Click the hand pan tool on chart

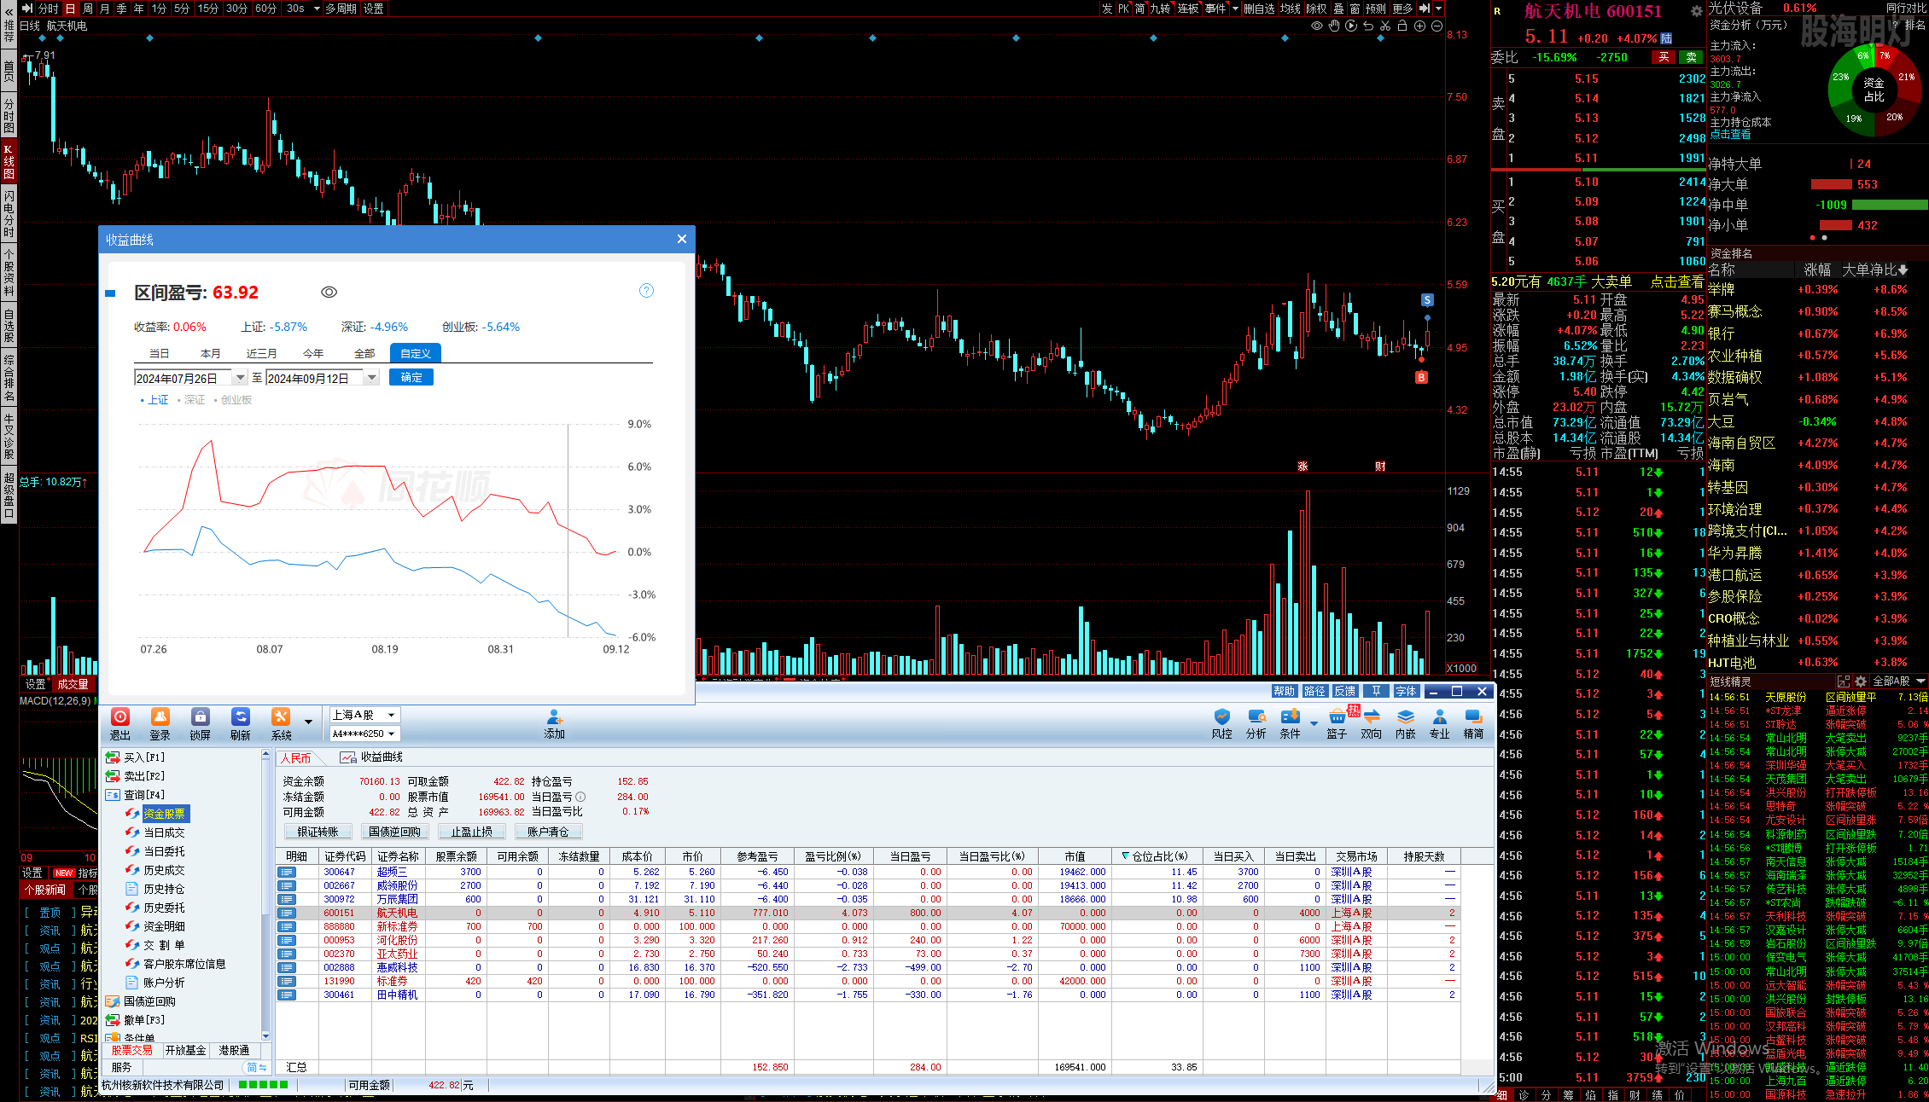point(1334,26)
